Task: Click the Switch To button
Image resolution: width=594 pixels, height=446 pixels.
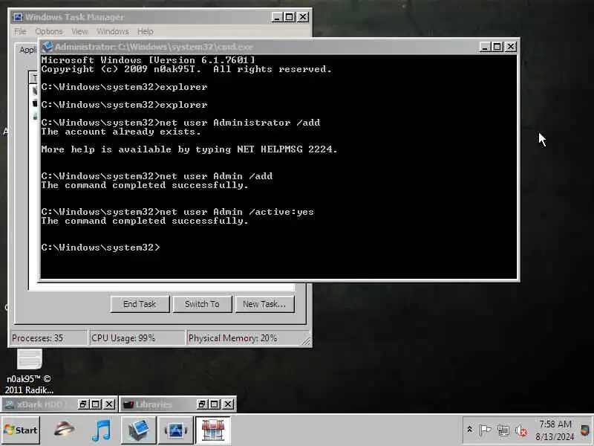Action: tap(202, 304)
